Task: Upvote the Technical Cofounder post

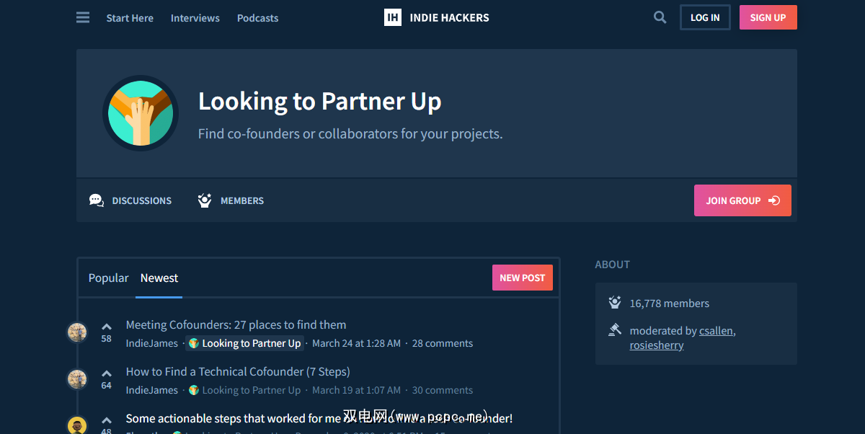Action: click(x=107, y=373)
